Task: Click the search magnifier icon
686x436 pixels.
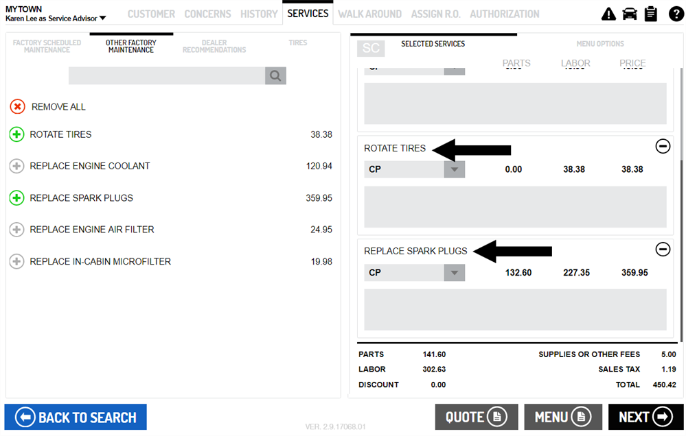Action: tap(275, 75)
